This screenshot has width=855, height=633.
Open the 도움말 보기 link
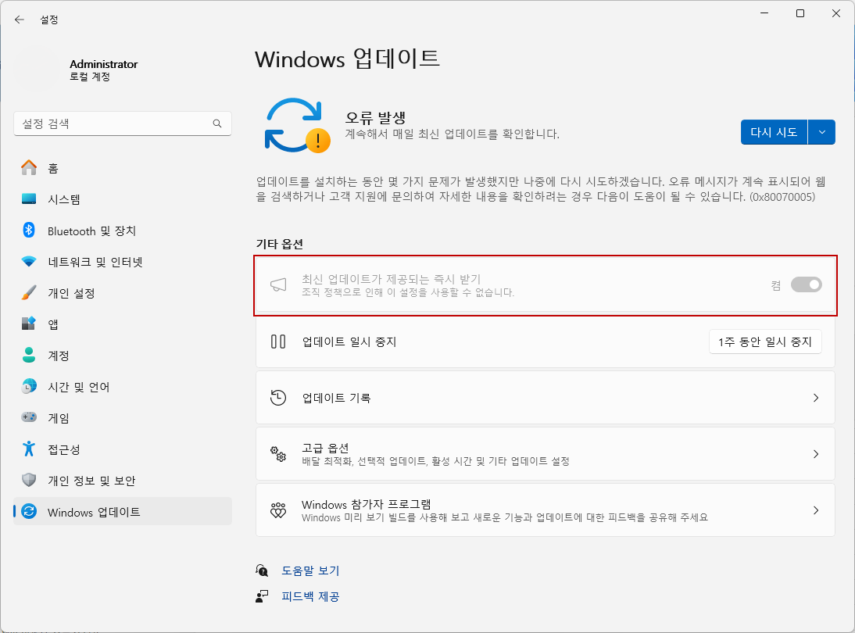click(x=310, y=570)
